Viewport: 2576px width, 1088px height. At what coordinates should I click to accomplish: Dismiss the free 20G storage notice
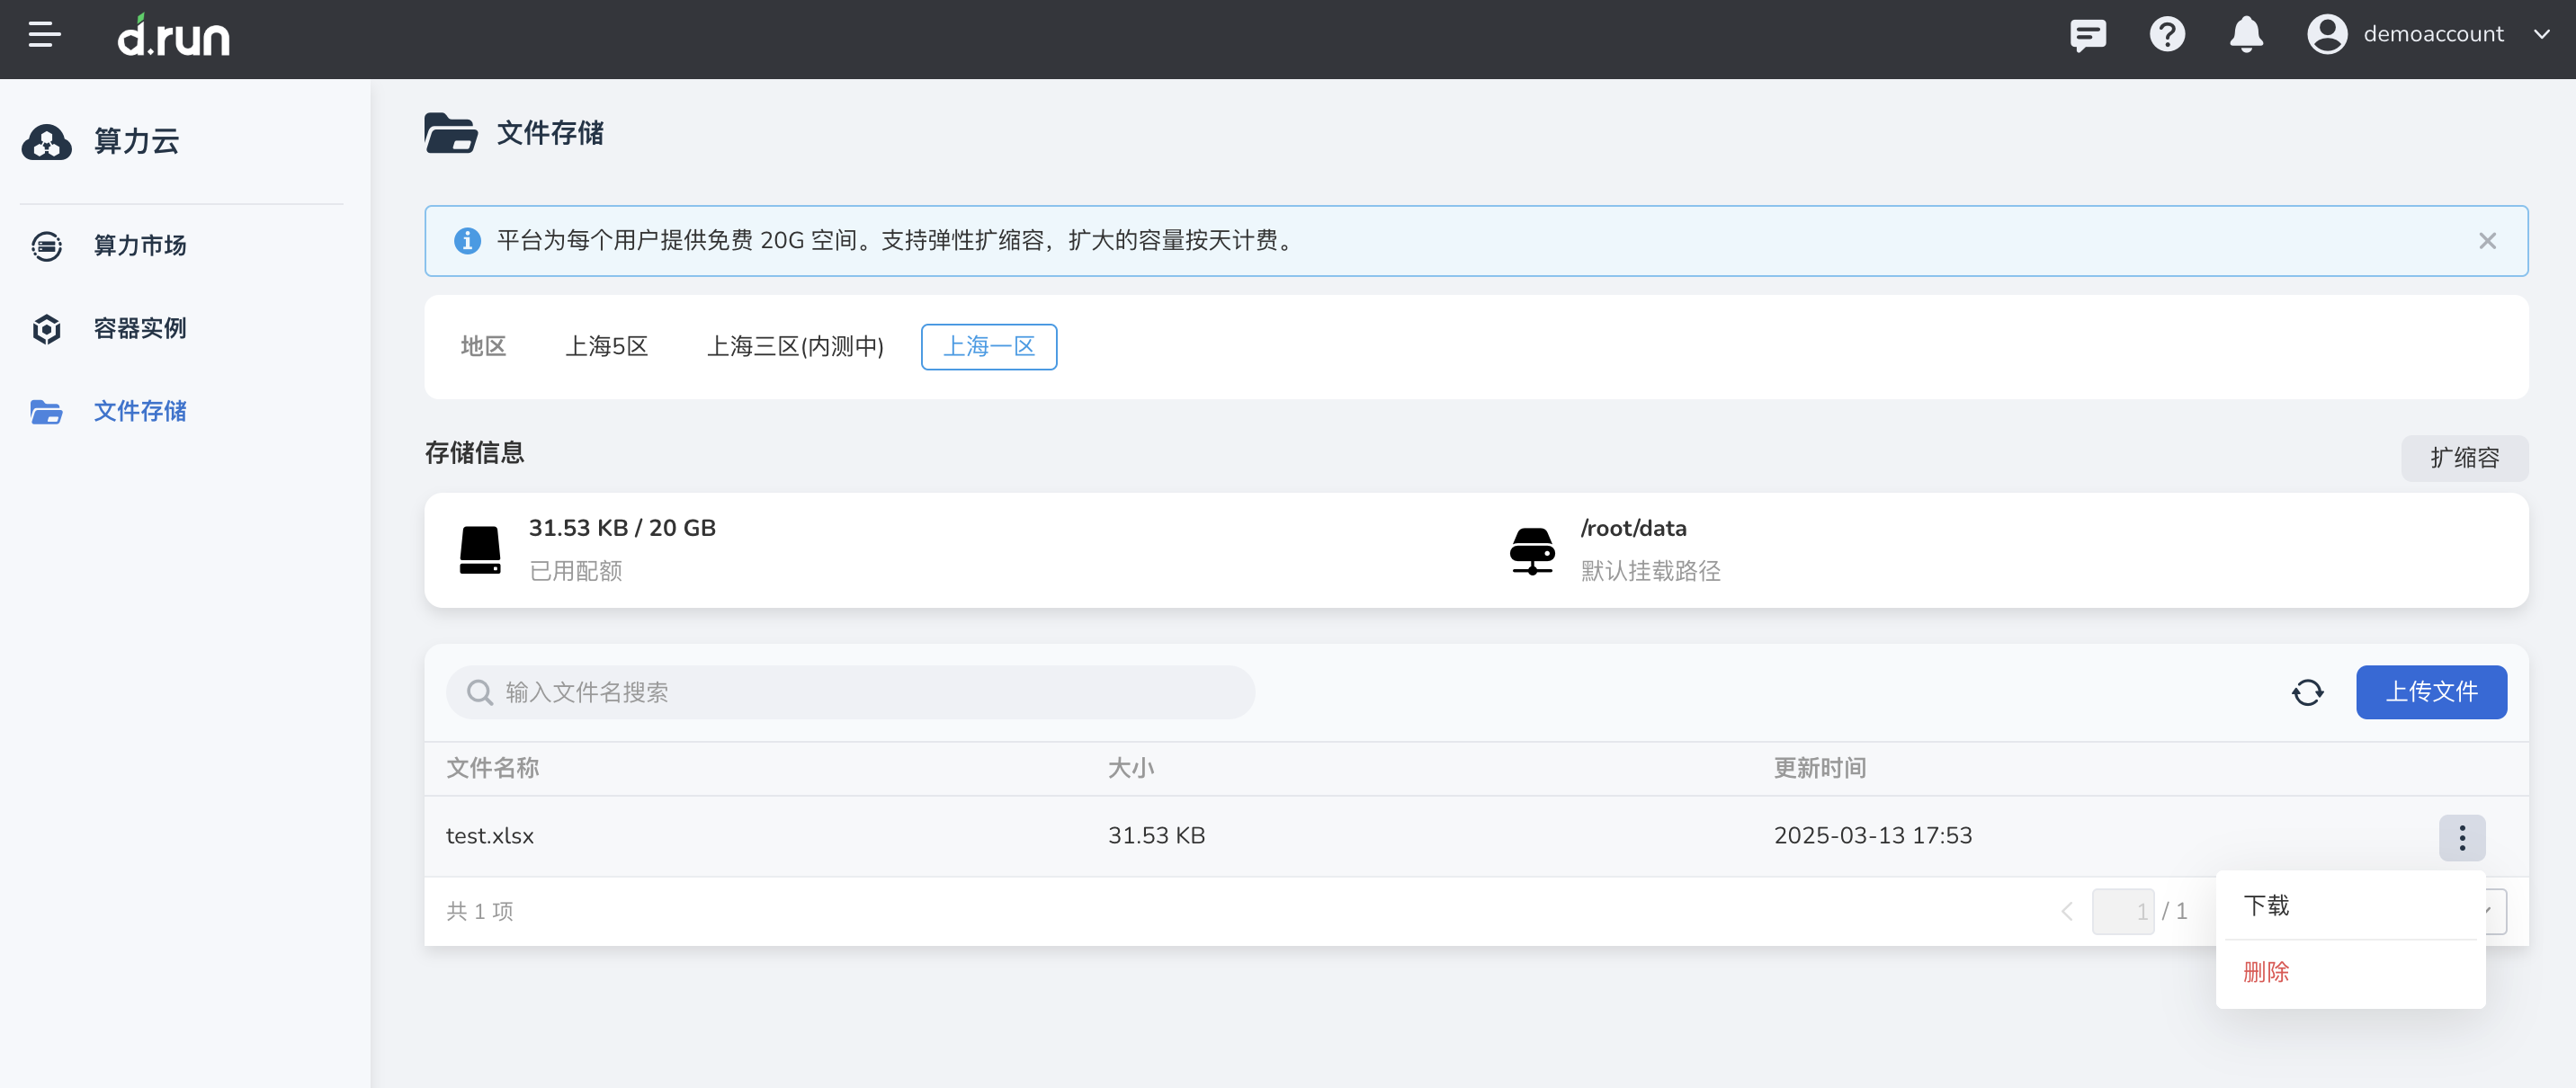[x=2487, y=241]
